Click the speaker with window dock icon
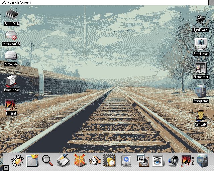The width and height of the screenshot is (214, 171). click(x=143, y=161)
